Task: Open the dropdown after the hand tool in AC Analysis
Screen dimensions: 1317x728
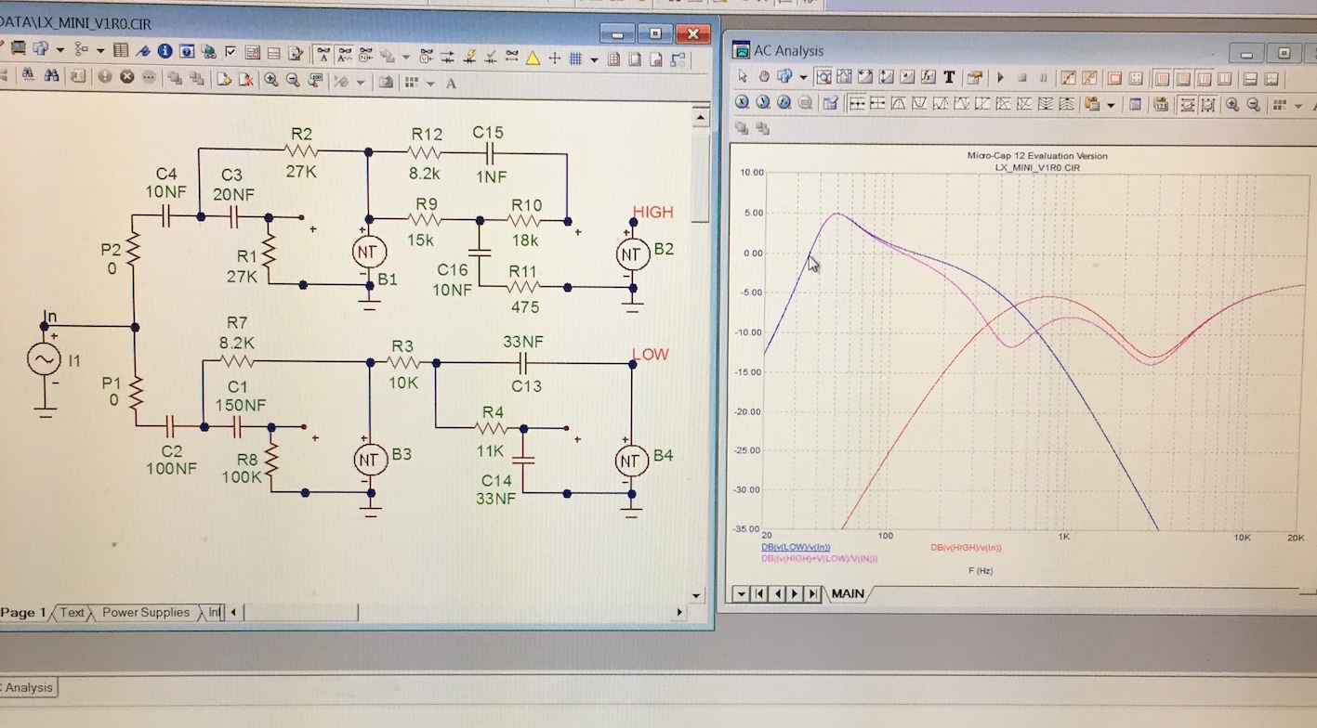Action: point(803,77)
